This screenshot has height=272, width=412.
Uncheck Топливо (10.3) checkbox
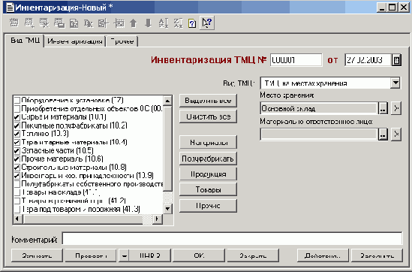coord(17,134)
